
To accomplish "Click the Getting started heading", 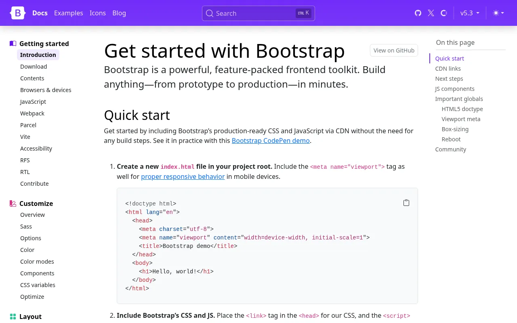I will 44,44.
